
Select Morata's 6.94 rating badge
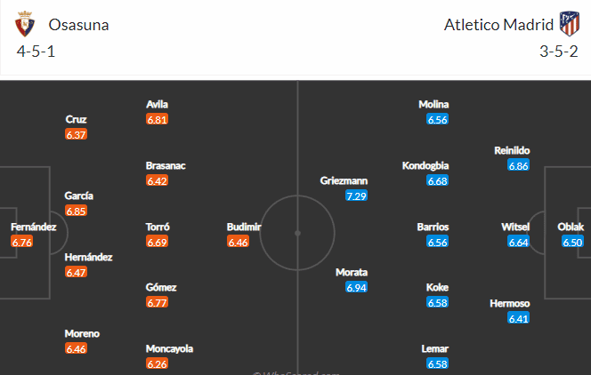coord(356,288)
